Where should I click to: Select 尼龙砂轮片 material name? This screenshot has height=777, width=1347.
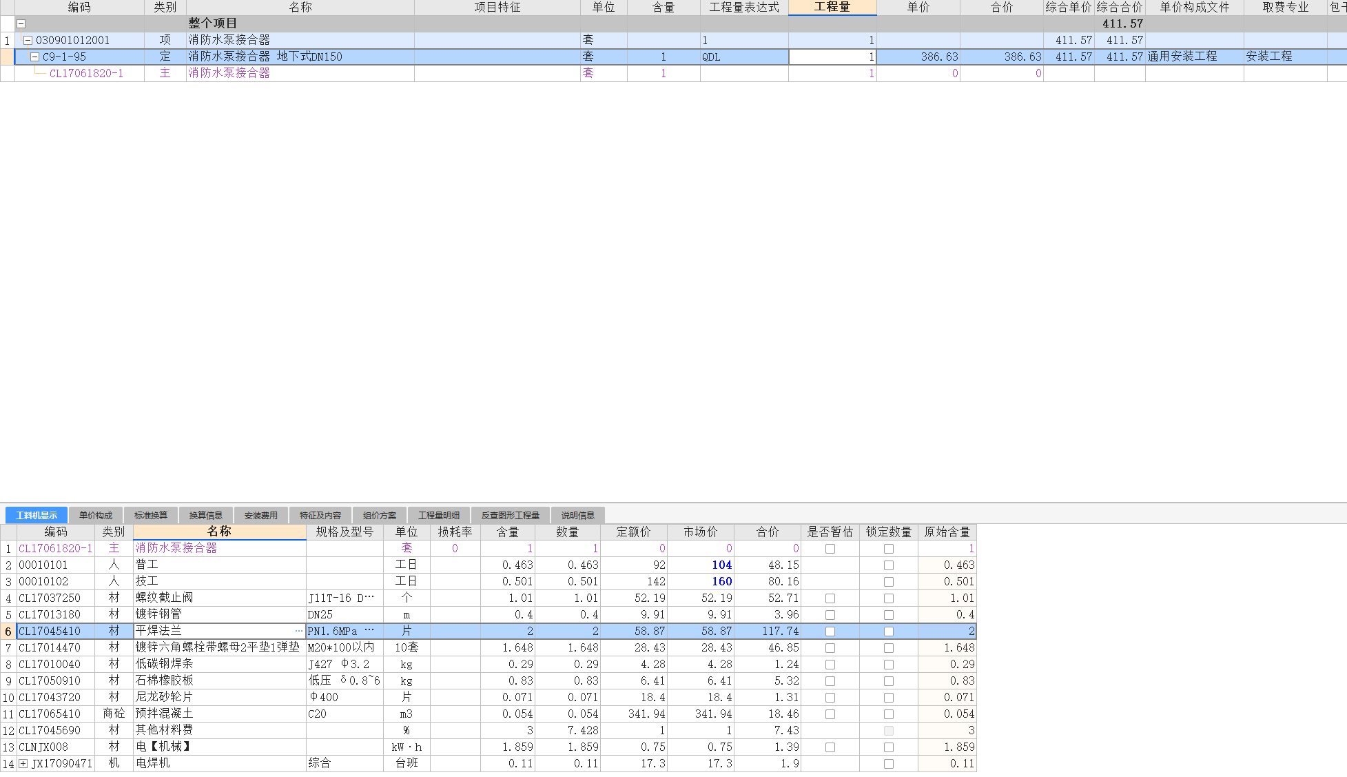pos(220,697)
